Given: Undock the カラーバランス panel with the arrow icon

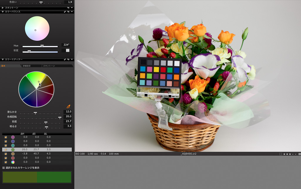Looking at the screenshot, I should 65,12.
